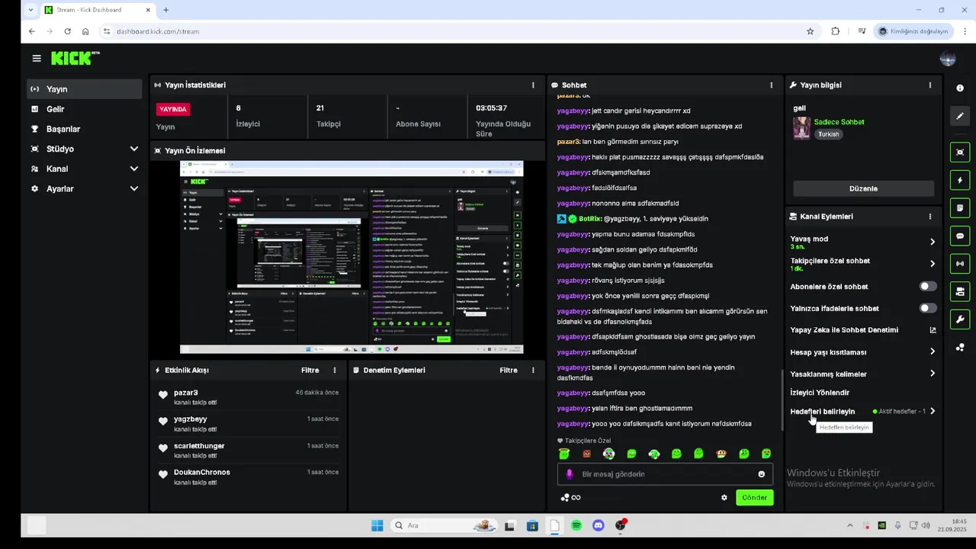Open Windows Start menu
976x549 pixels.
377,525
